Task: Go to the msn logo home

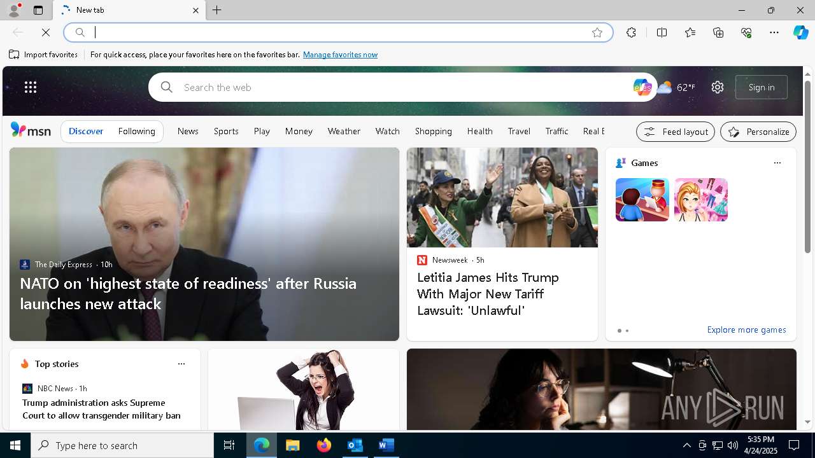Action: click(x=31, y=130)
